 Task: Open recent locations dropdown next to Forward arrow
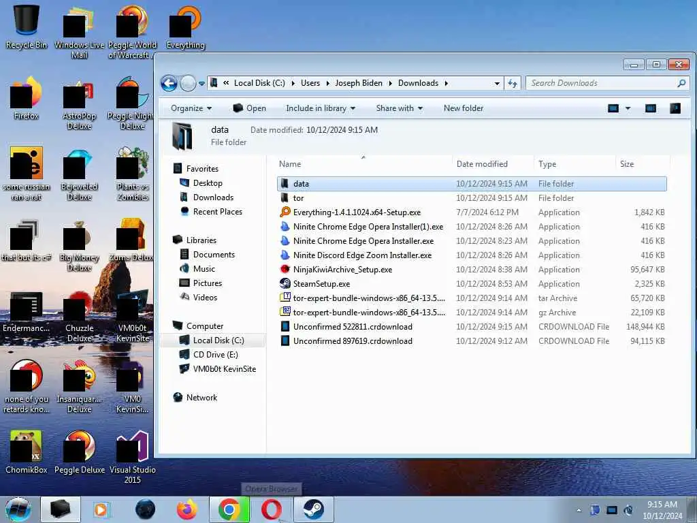coord(201,84)
